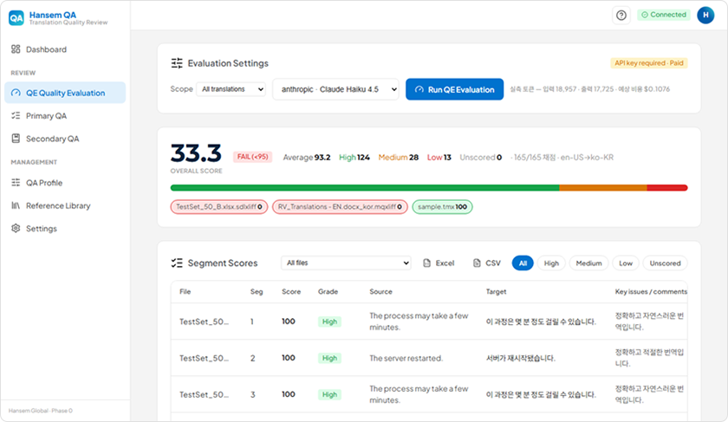Open Settings in sidebar
Image resolution: width=728 pixels, height=422 pixels.
[65, 228]
